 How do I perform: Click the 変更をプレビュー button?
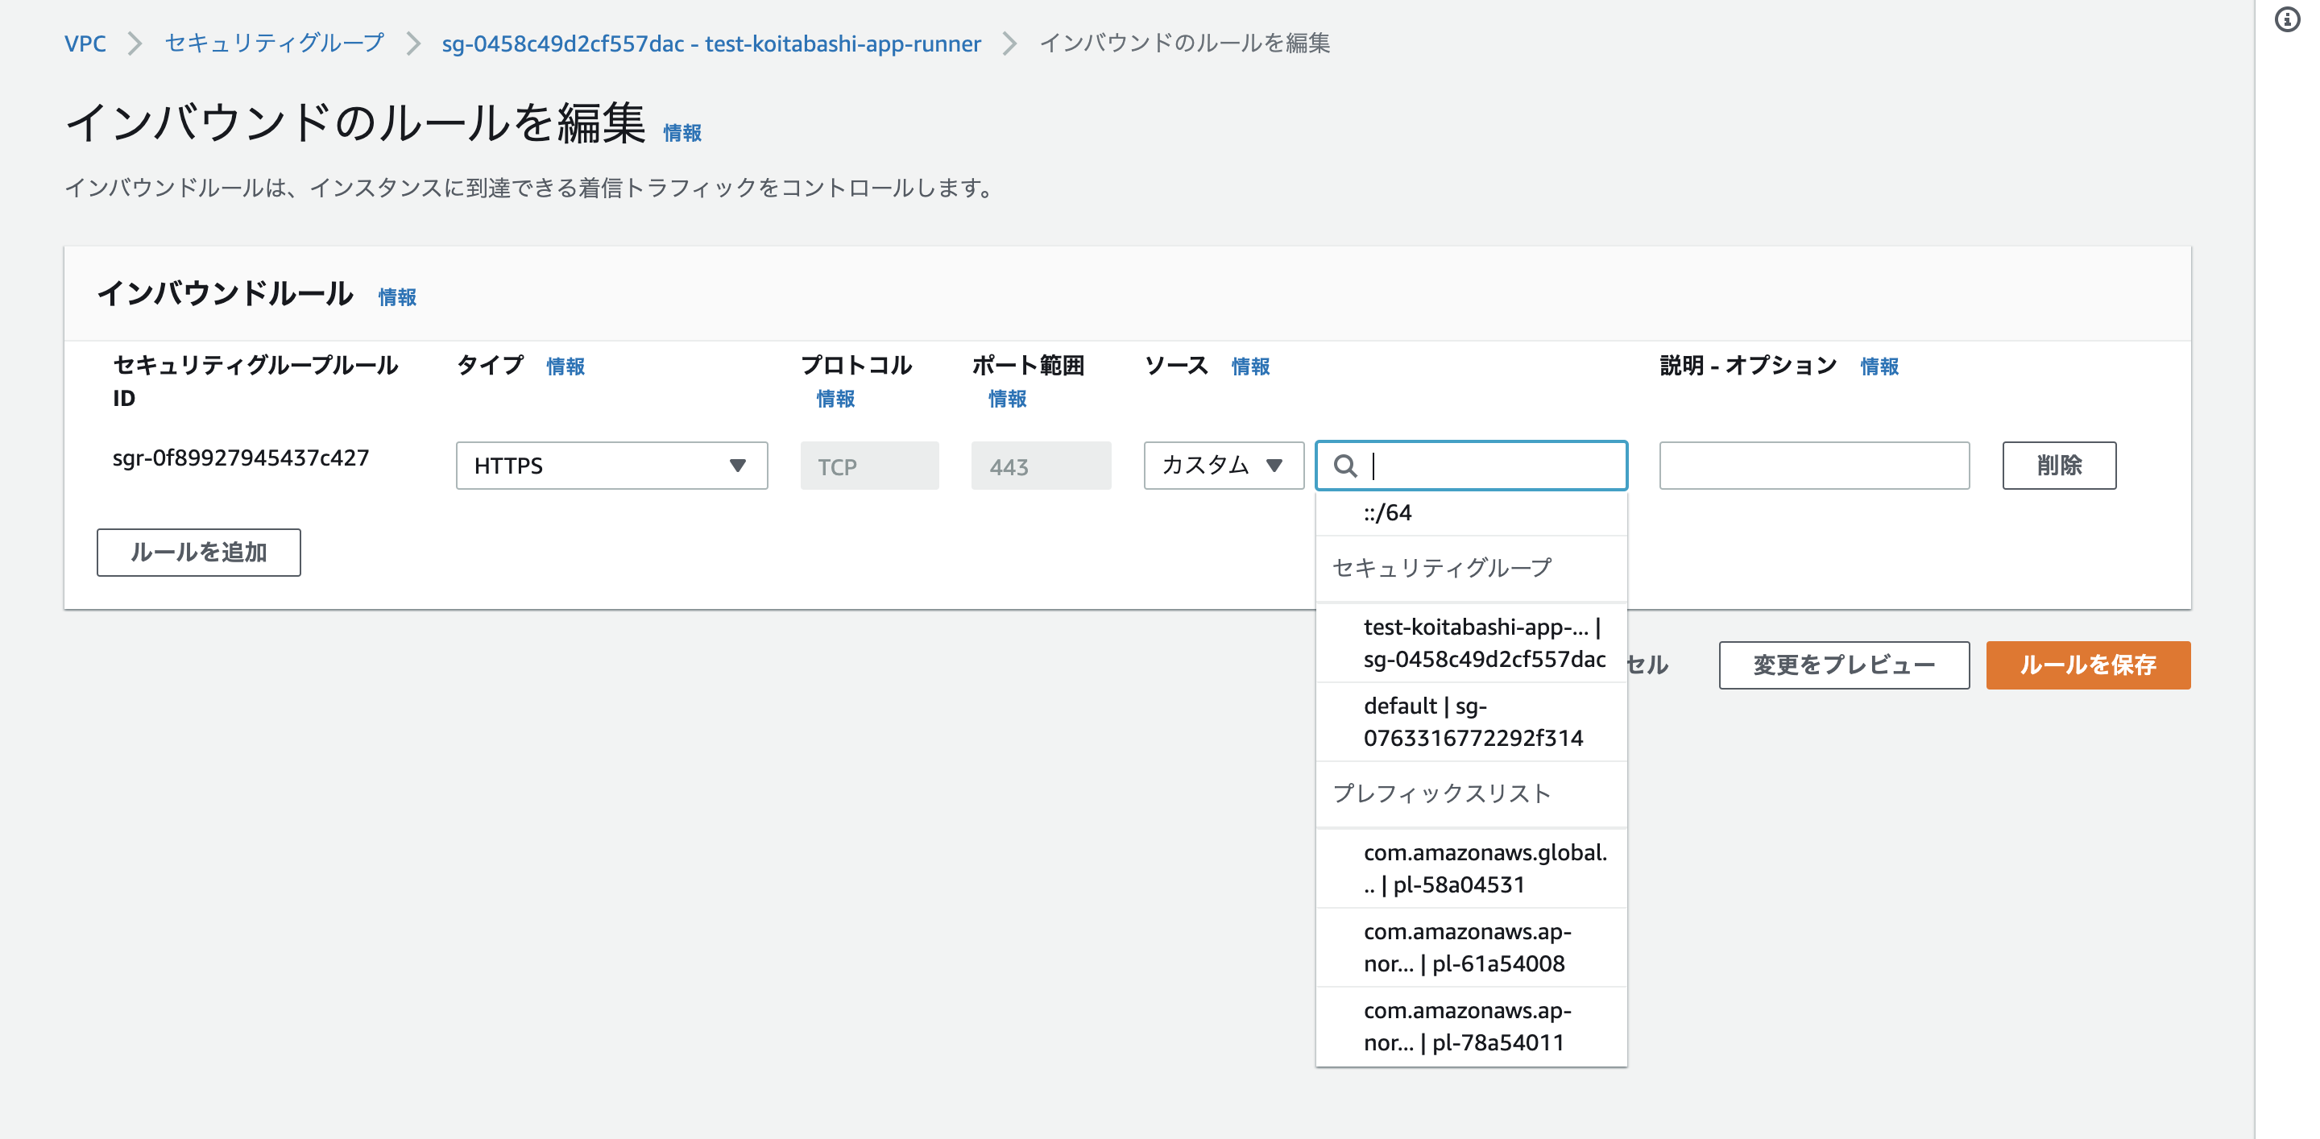1844,665
